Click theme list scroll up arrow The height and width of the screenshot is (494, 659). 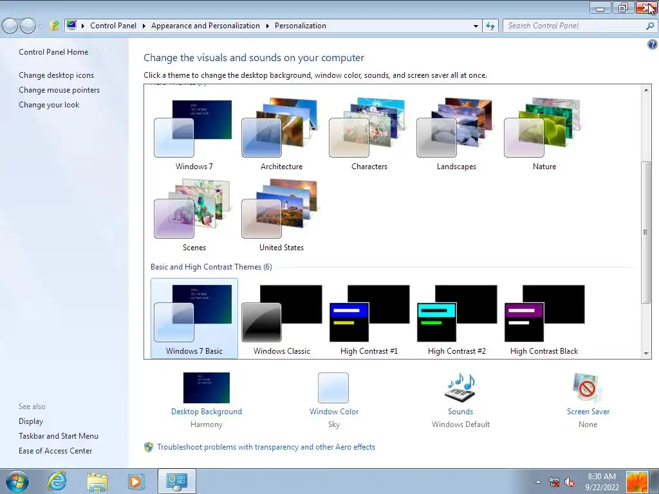coord(646,89)
